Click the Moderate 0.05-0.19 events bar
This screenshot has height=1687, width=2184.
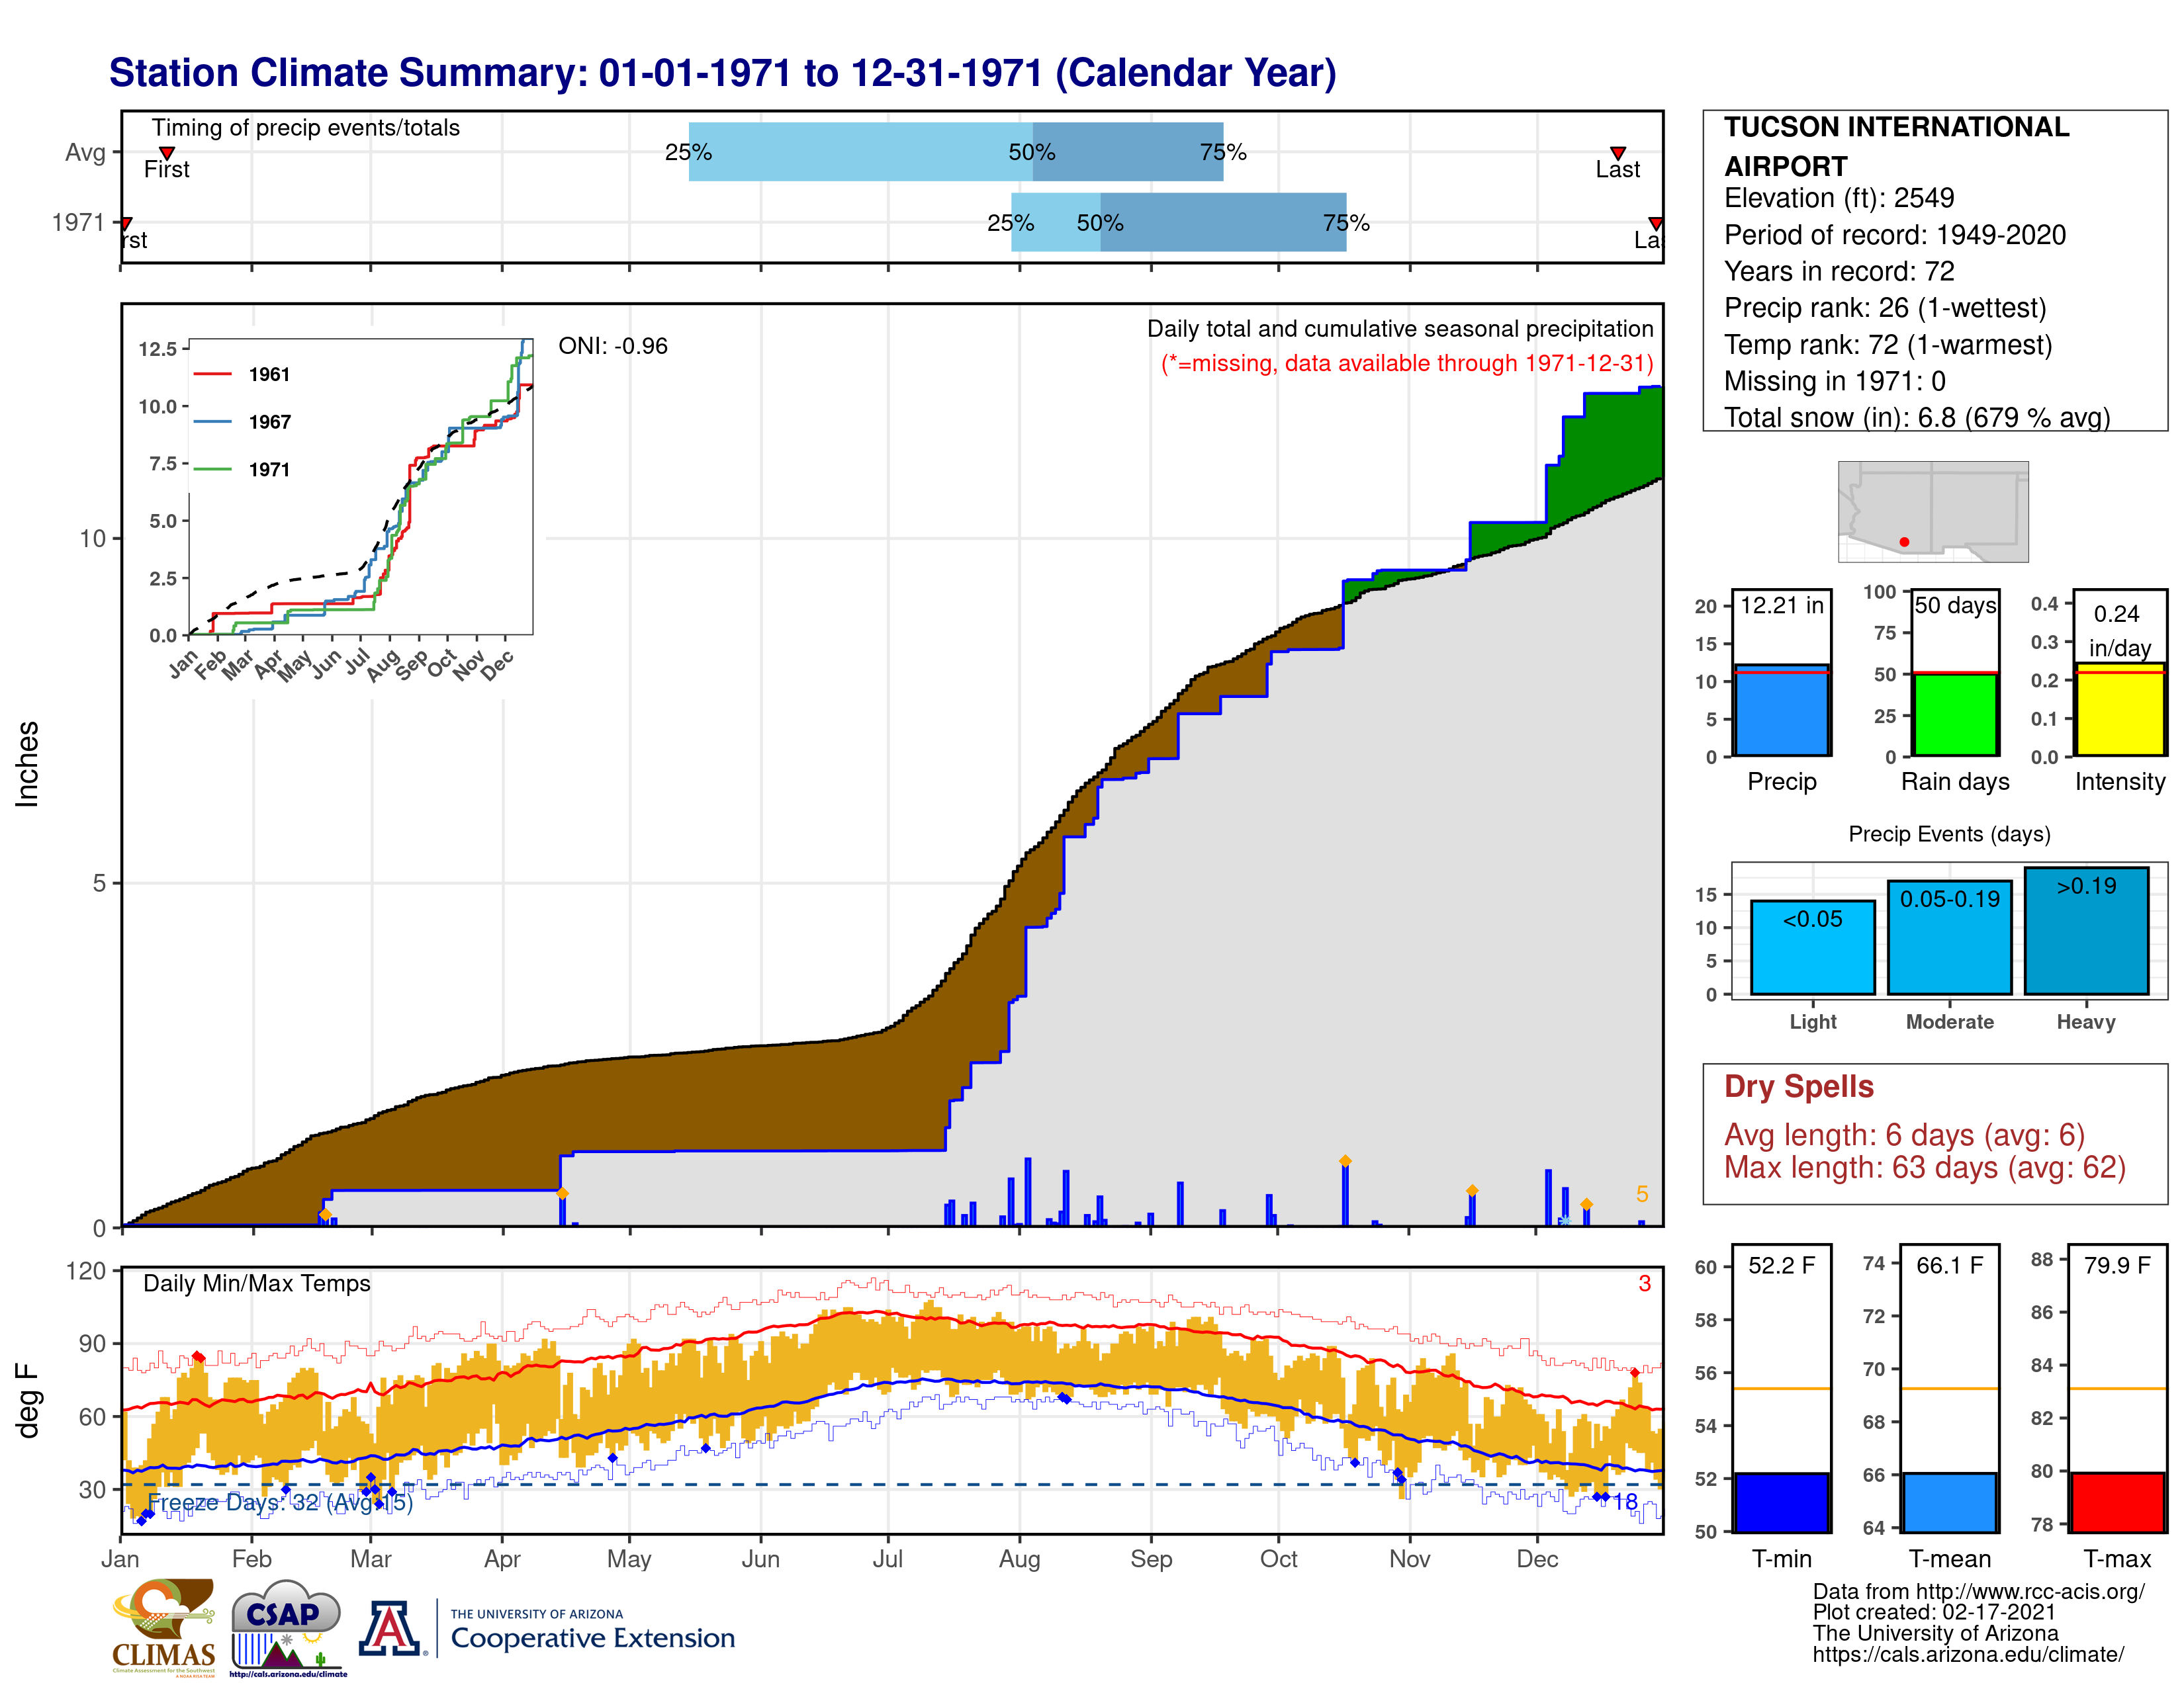click(1949, 936)
